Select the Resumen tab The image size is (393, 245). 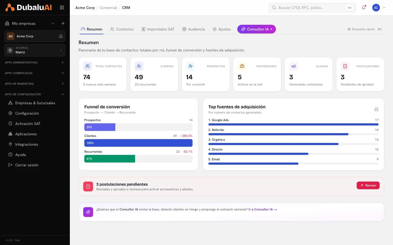pyautogui.click(x=91, y=29)
